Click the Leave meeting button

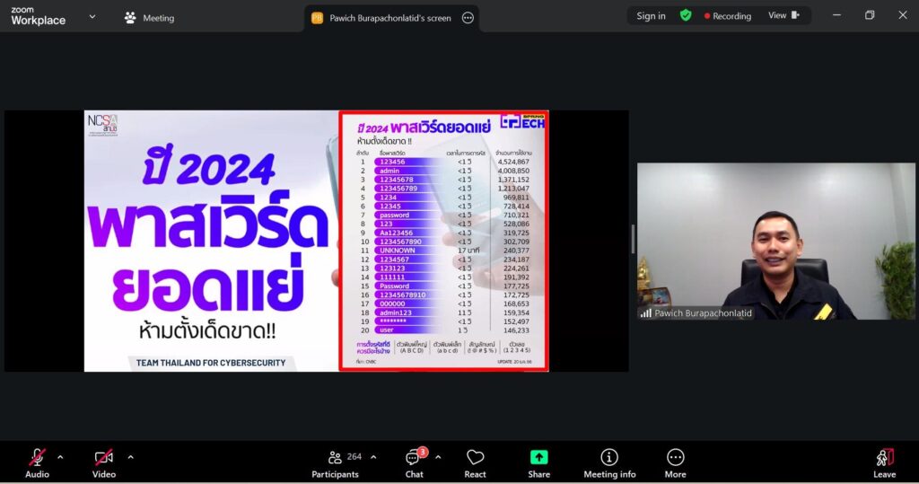884,462
